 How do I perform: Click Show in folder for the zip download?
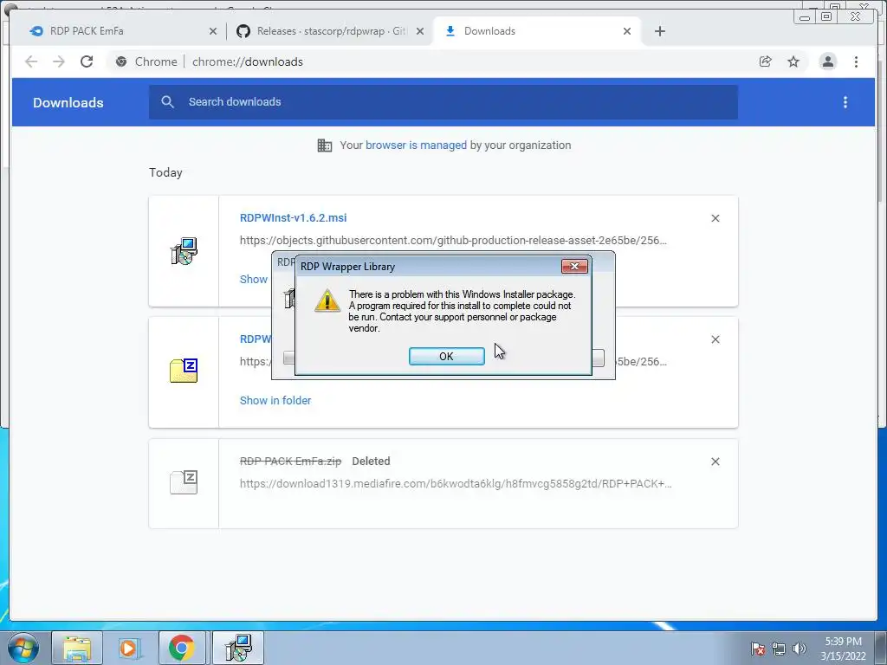pos(275,400)
